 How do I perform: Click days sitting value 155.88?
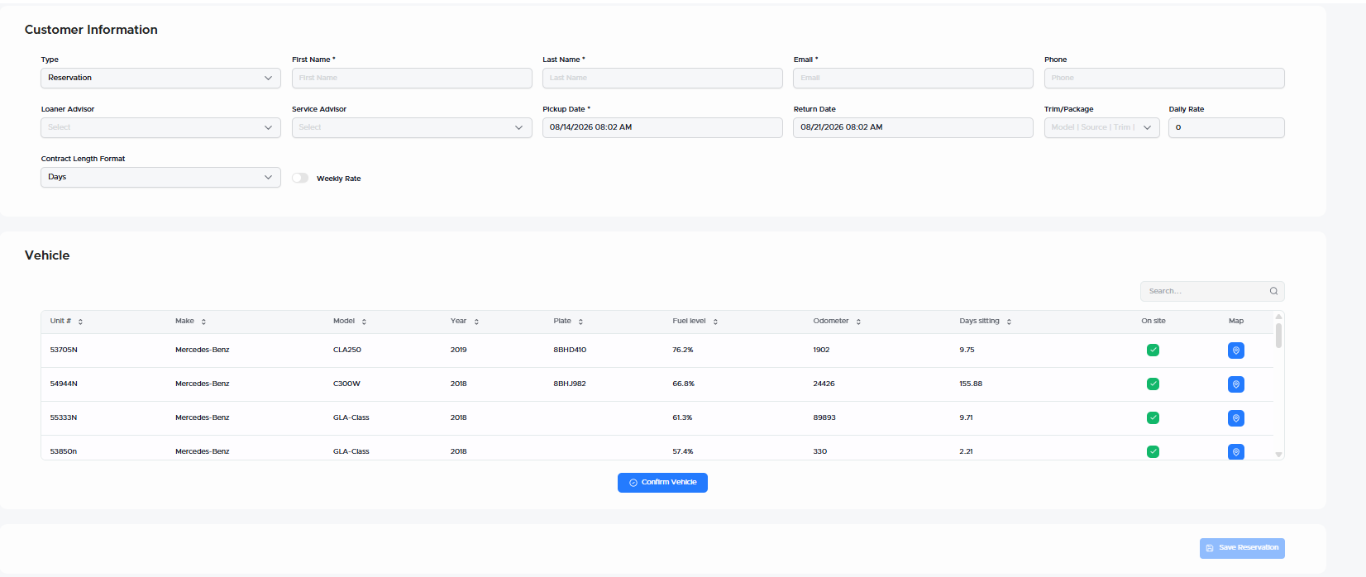(x=971, y=384)
